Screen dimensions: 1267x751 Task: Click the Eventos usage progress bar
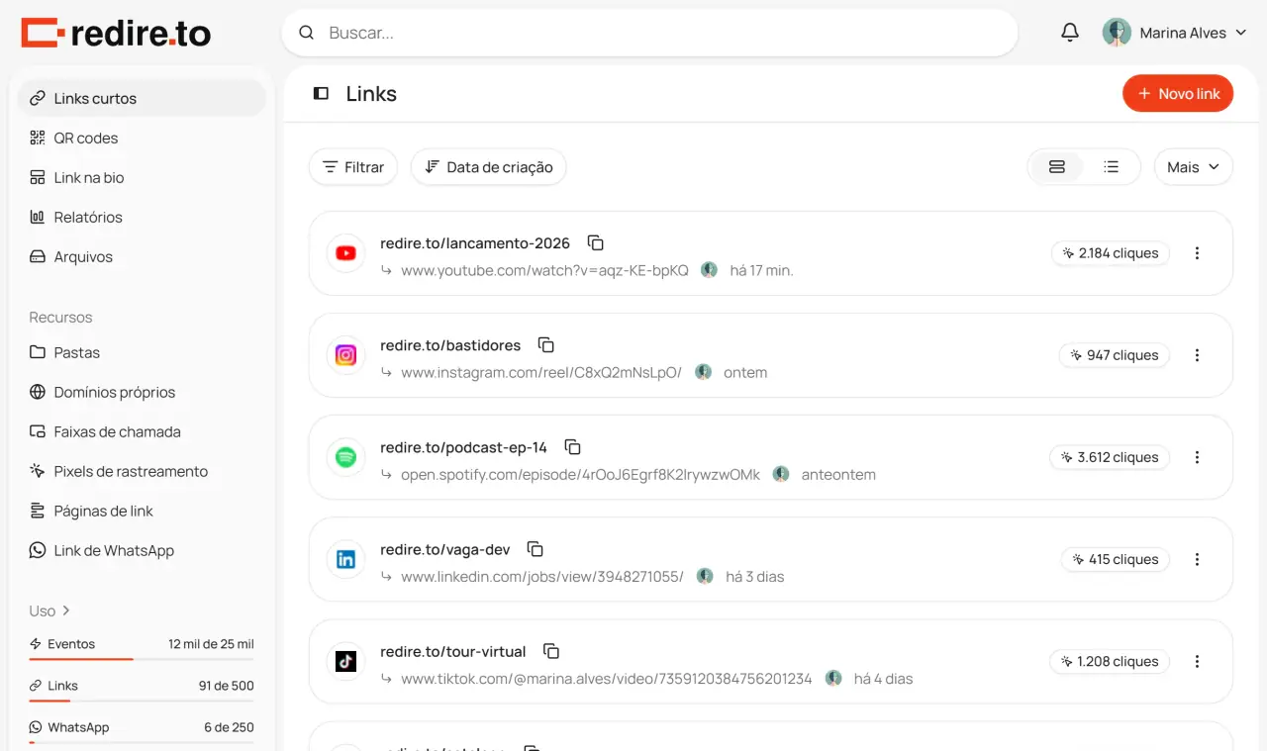[x=142, y=659]
